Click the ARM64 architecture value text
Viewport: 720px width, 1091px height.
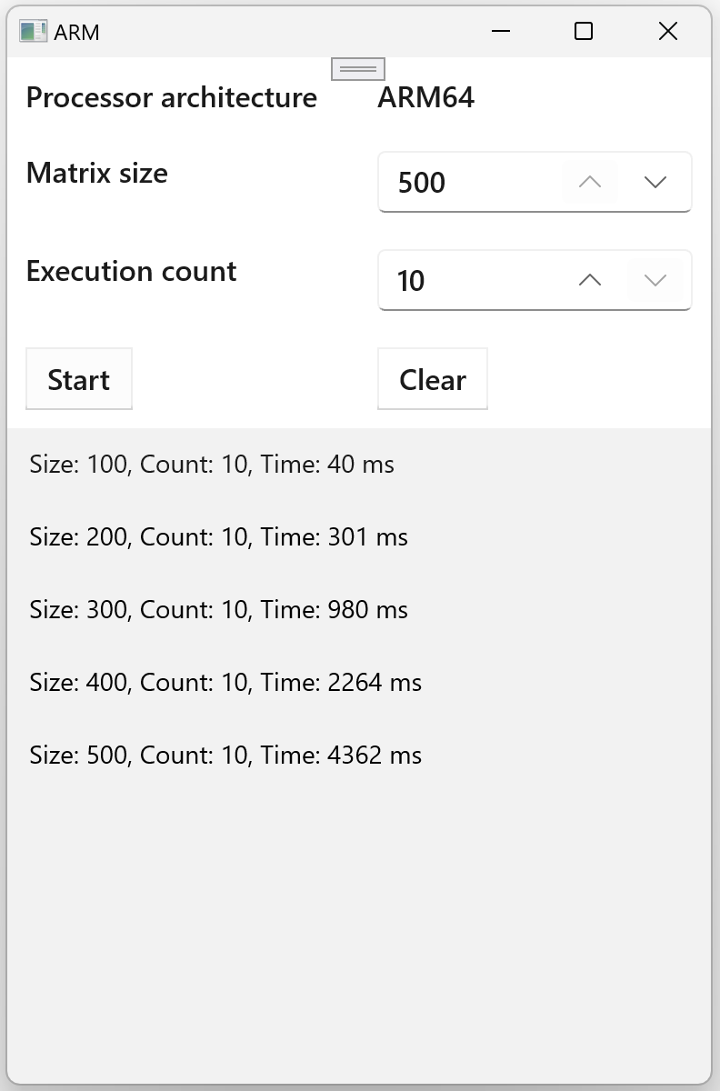tap(426, 97)
